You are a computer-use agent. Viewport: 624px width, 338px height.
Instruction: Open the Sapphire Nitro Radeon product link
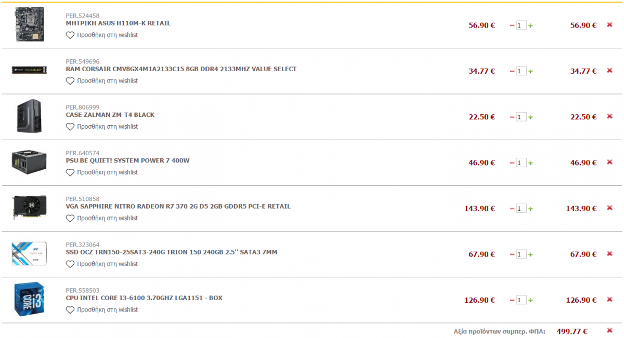pos(178,207)
